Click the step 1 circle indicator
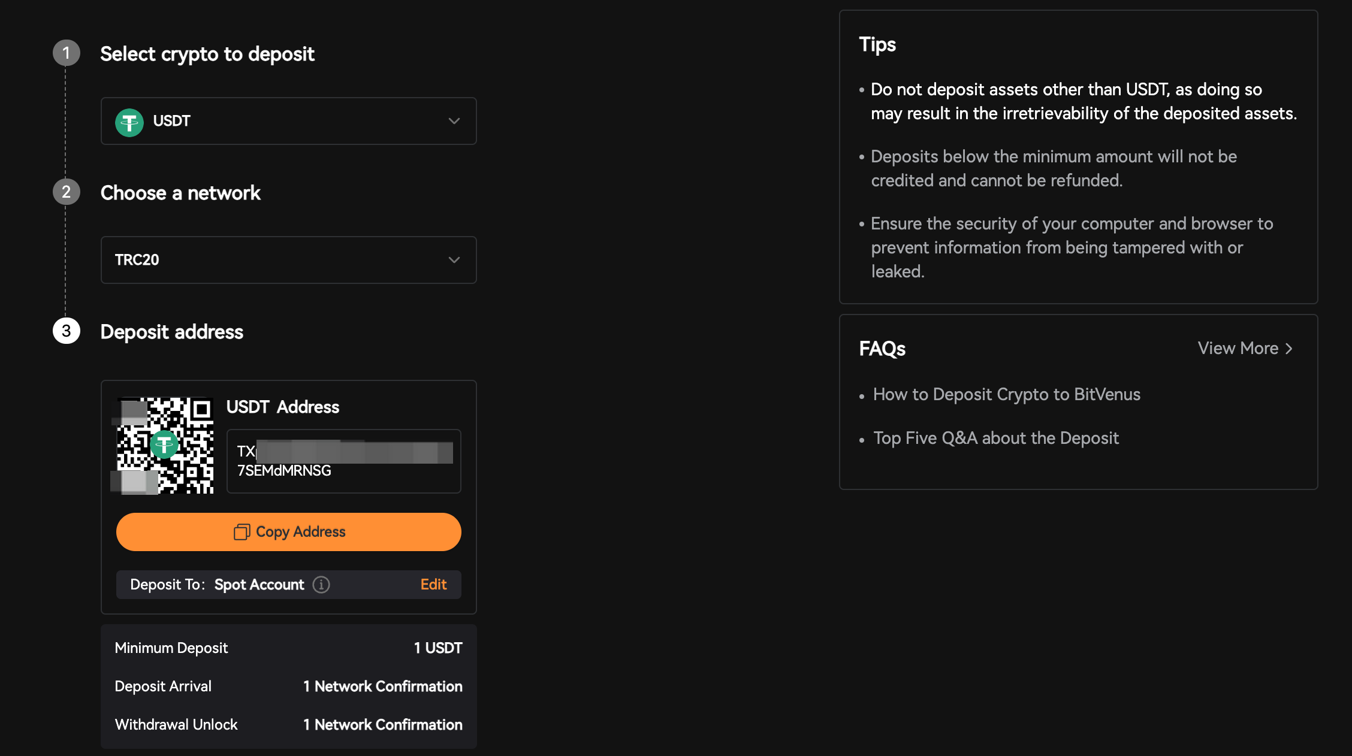Viewport: 1352px width, 756px height. tap(67, 53)
